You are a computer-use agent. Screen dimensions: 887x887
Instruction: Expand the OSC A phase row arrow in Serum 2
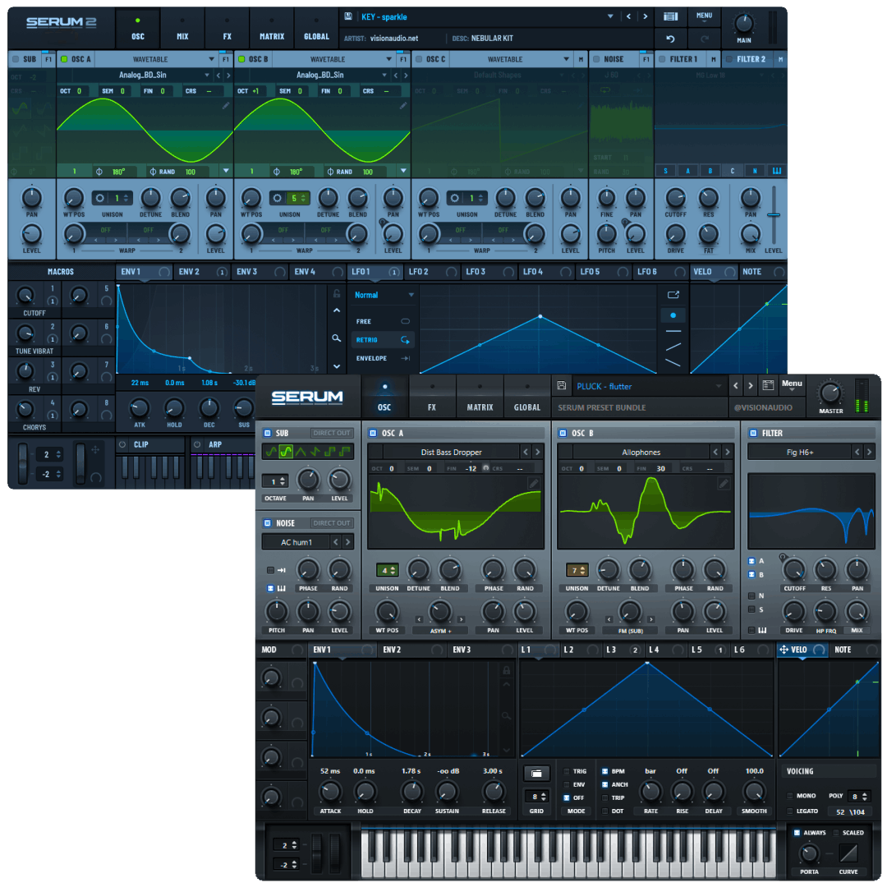pos(227,171)
